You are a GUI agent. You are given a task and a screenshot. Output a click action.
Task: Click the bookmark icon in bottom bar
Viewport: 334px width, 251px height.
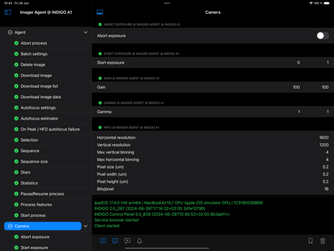pyautogui.click(x=310, y=241)
